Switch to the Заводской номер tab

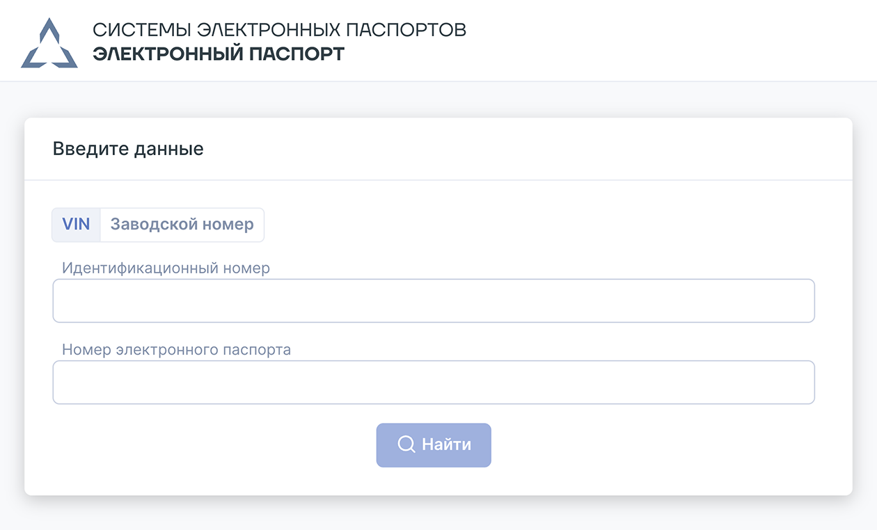point(182,225)
